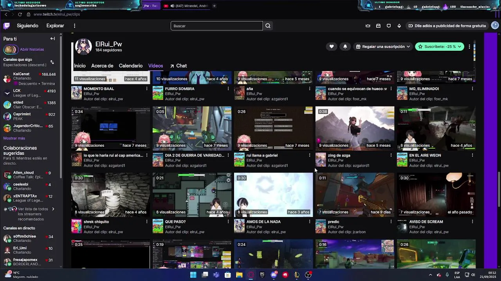Play the EN EL AIRE WEON clip thumbnail

pos(436,128)
